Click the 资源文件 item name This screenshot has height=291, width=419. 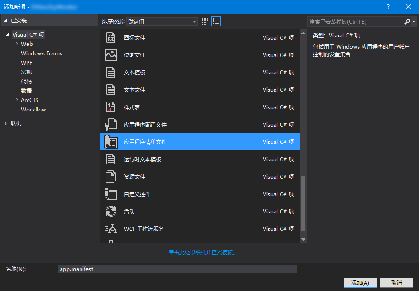coord(134,177)
